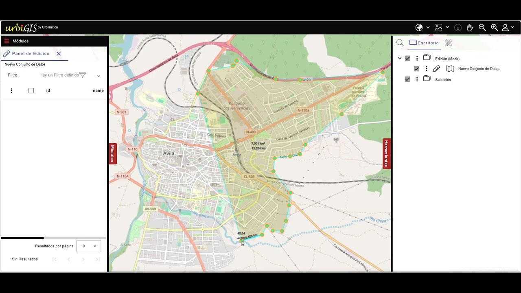The height and width of the screenshot is (293, 521).
Task: Click the Ávila city label on map
Action: (x=169, y=153)
